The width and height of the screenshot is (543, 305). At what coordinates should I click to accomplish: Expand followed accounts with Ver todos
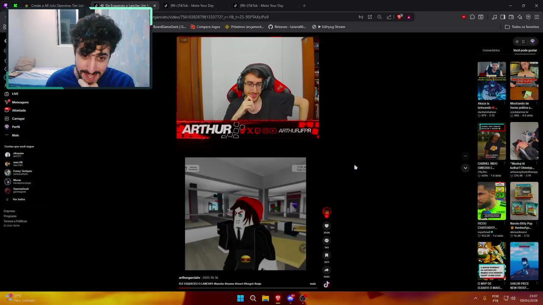pos(19,199)
